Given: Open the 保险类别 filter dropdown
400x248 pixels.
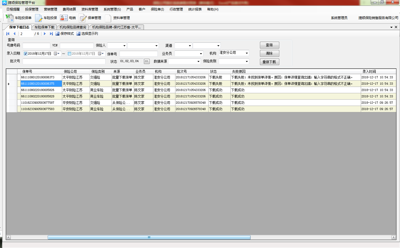Looking at the screenshot, I should point(247,62).
